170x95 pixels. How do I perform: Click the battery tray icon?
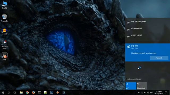pos(145,93)
